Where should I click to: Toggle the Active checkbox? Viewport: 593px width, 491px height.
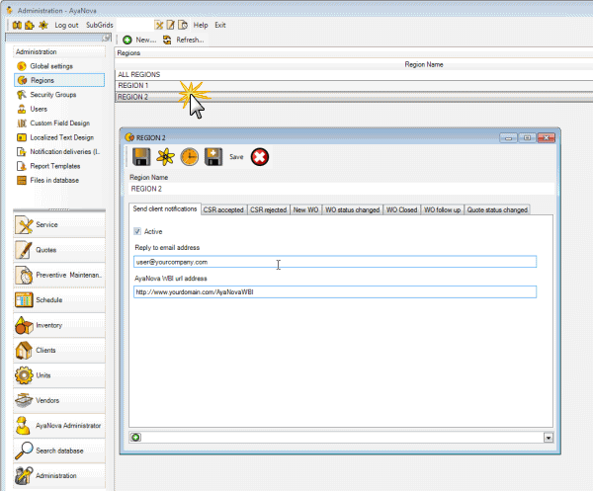coord(137,231)
